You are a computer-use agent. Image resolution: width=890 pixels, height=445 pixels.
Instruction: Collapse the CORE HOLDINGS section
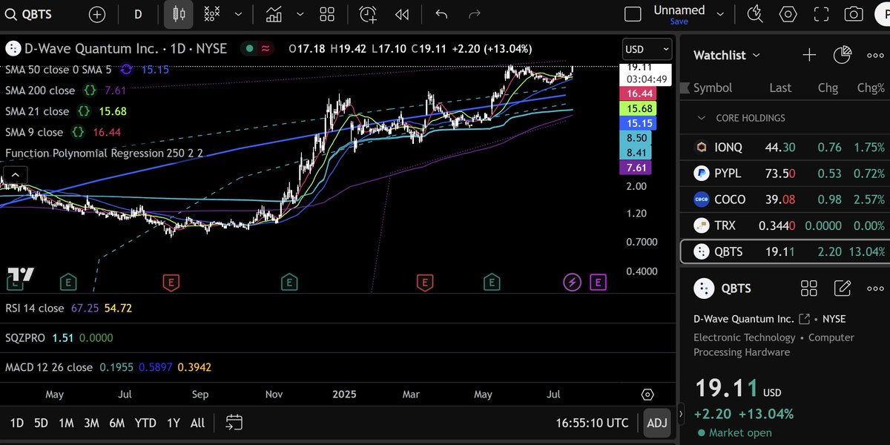coord(701,118)
